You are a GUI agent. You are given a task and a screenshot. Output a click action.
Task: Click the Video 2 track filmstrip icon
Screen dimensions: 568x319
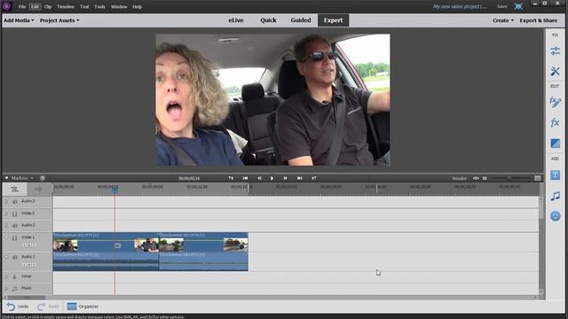(14, 214)
